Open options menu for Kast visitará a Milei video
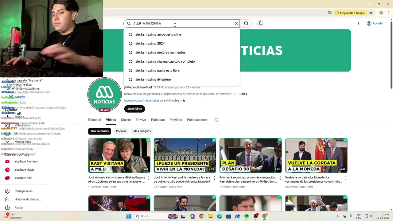Viewport: 393px width, 221px height. (149, 178)
